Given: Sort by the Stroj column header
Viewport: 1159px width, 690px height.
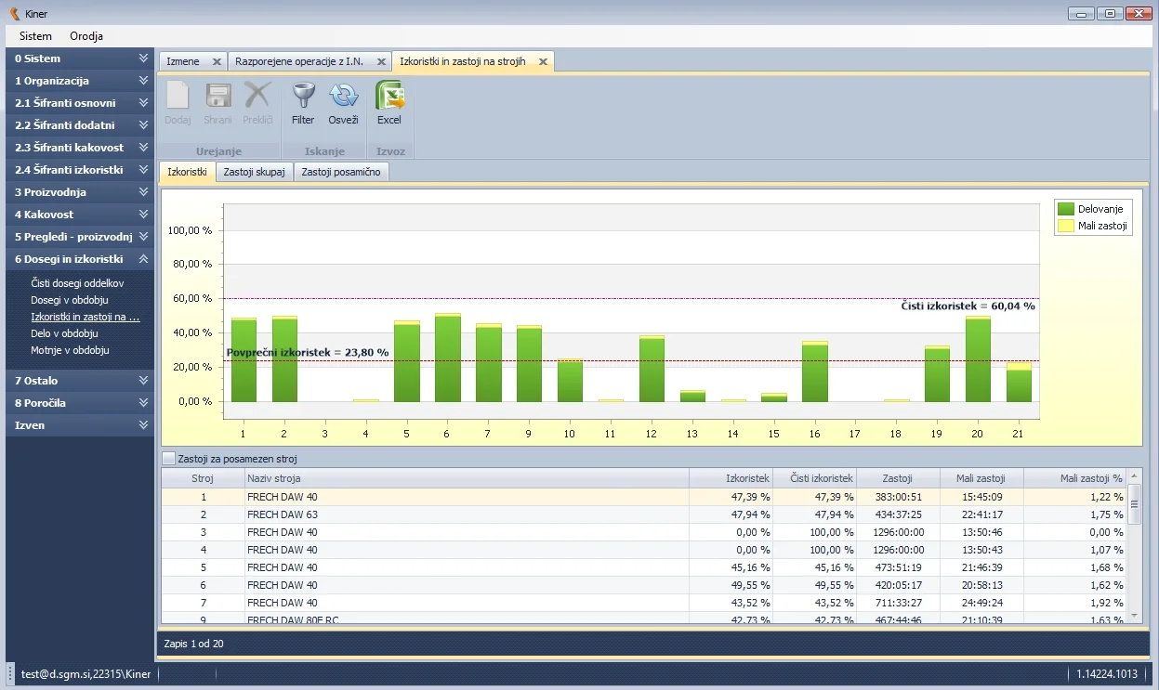Looking at the screenshot, I should pos(203,478).
